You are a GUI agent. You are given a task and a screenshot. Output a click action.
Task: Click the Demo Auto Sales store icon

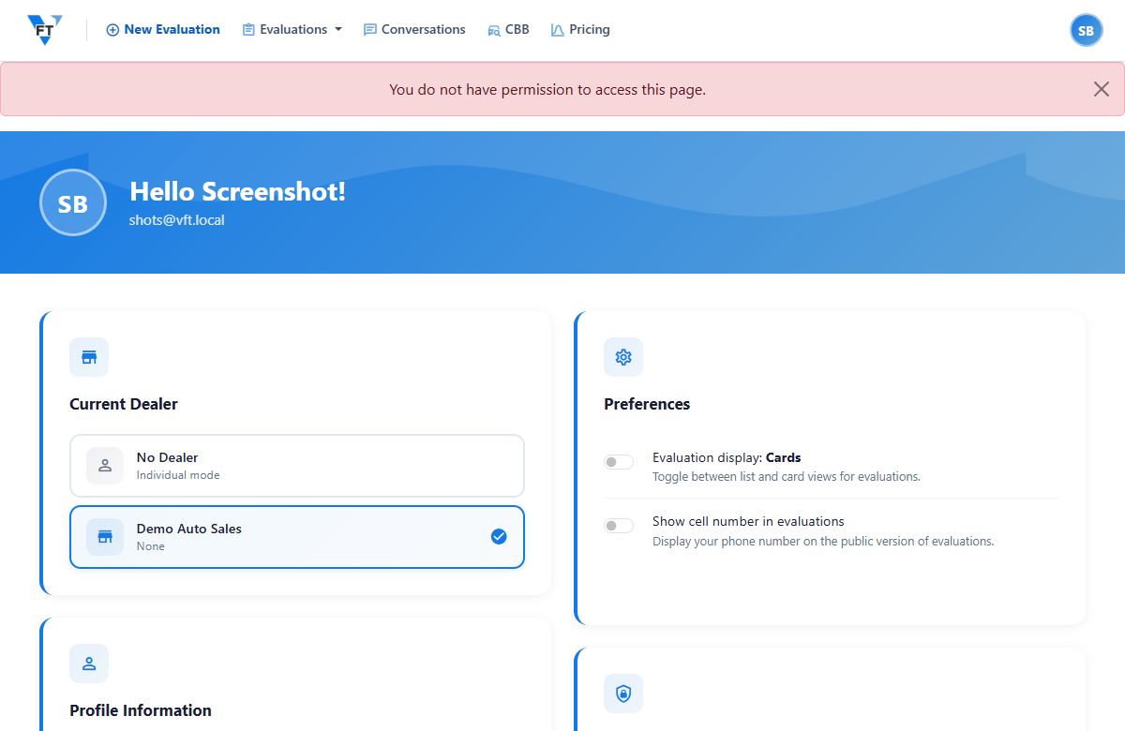105,537
